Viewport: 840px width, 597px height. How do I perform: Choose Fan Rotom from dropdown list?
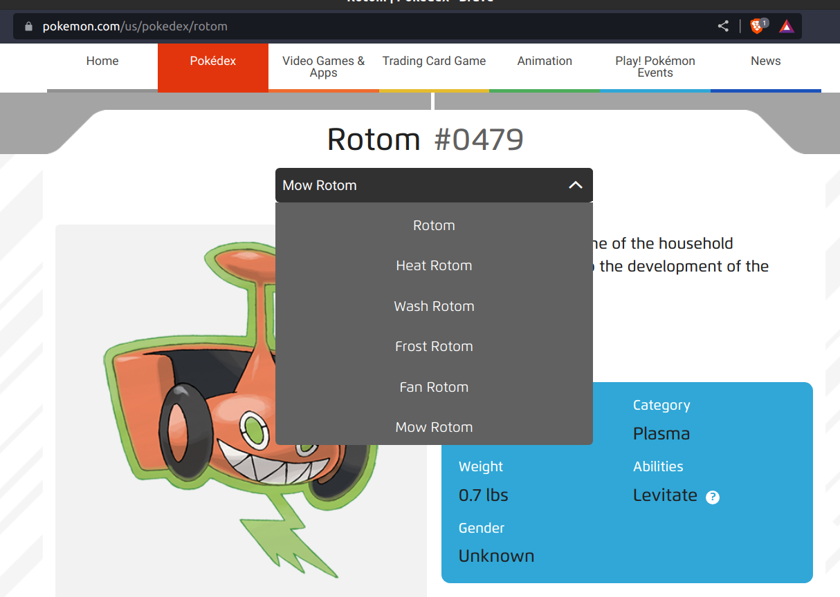coord(434,387)
